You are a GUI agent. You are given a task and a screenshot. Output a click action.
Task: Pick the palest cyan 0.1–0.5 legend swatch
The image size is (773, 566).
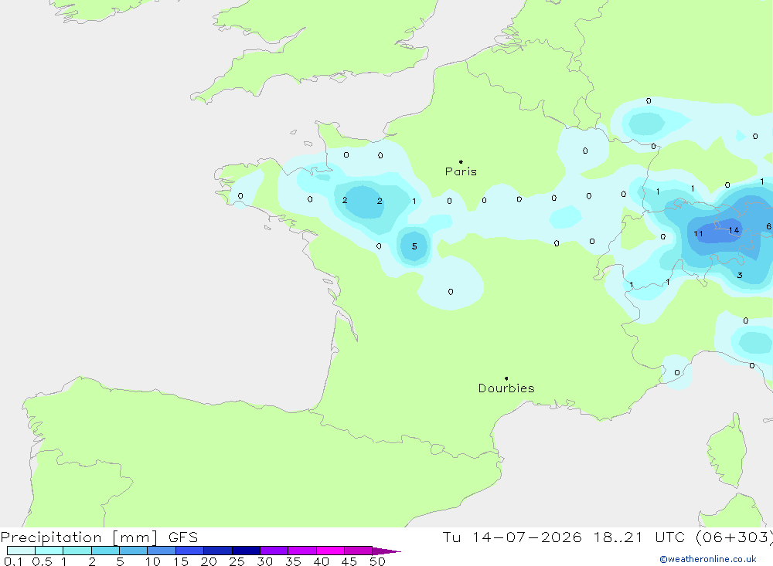click(21, 551)
